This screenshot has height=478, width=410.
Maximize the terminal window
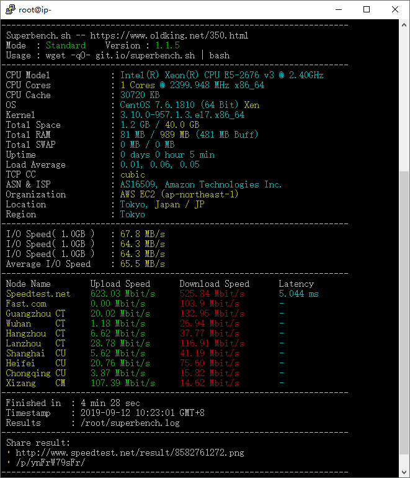pyautogui.click(x=367, y=9)
